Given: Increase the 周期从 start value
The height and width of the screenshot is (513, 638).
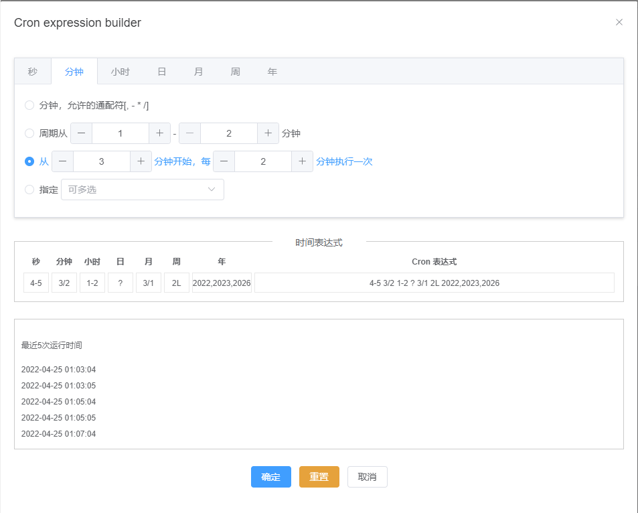Looking at the screenshot, I should (x=159, y=133).
